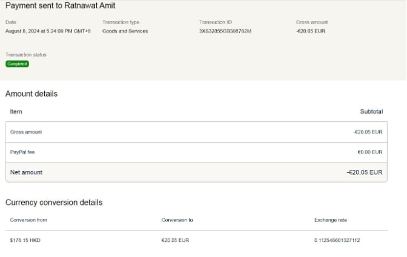Click the green Completed status badge
407x257 pixels.
pyautogui.click(x=17, y=63)
